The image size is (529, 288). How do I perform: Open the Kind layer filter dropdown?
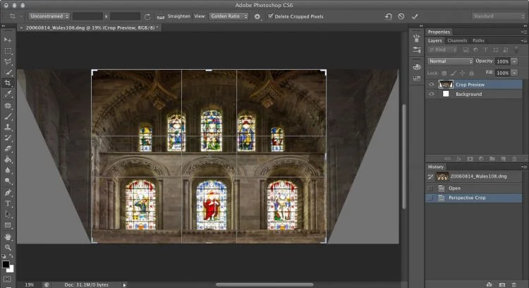pos(442,49)
